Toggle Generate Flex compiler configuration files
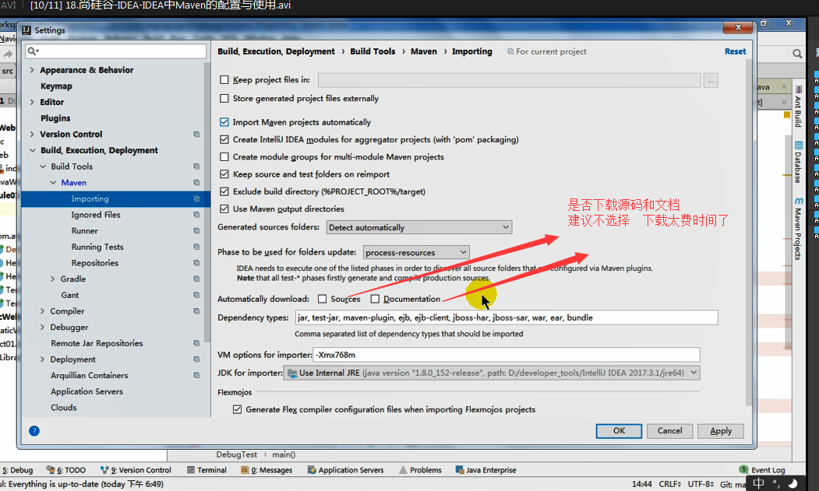Viewport: 819px width, 491px height. [x=237, y=409]
